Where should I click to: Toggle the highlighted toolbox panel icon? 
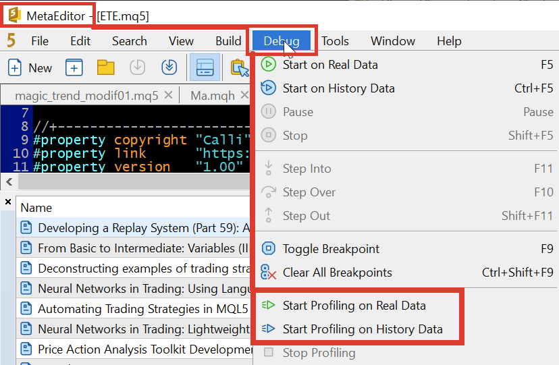[205, 67]
